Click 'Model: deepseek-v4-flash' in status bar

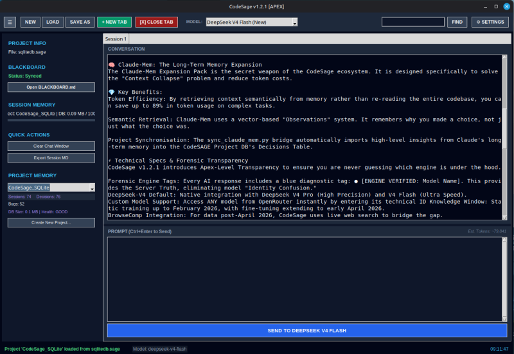(x=159, y=349)
